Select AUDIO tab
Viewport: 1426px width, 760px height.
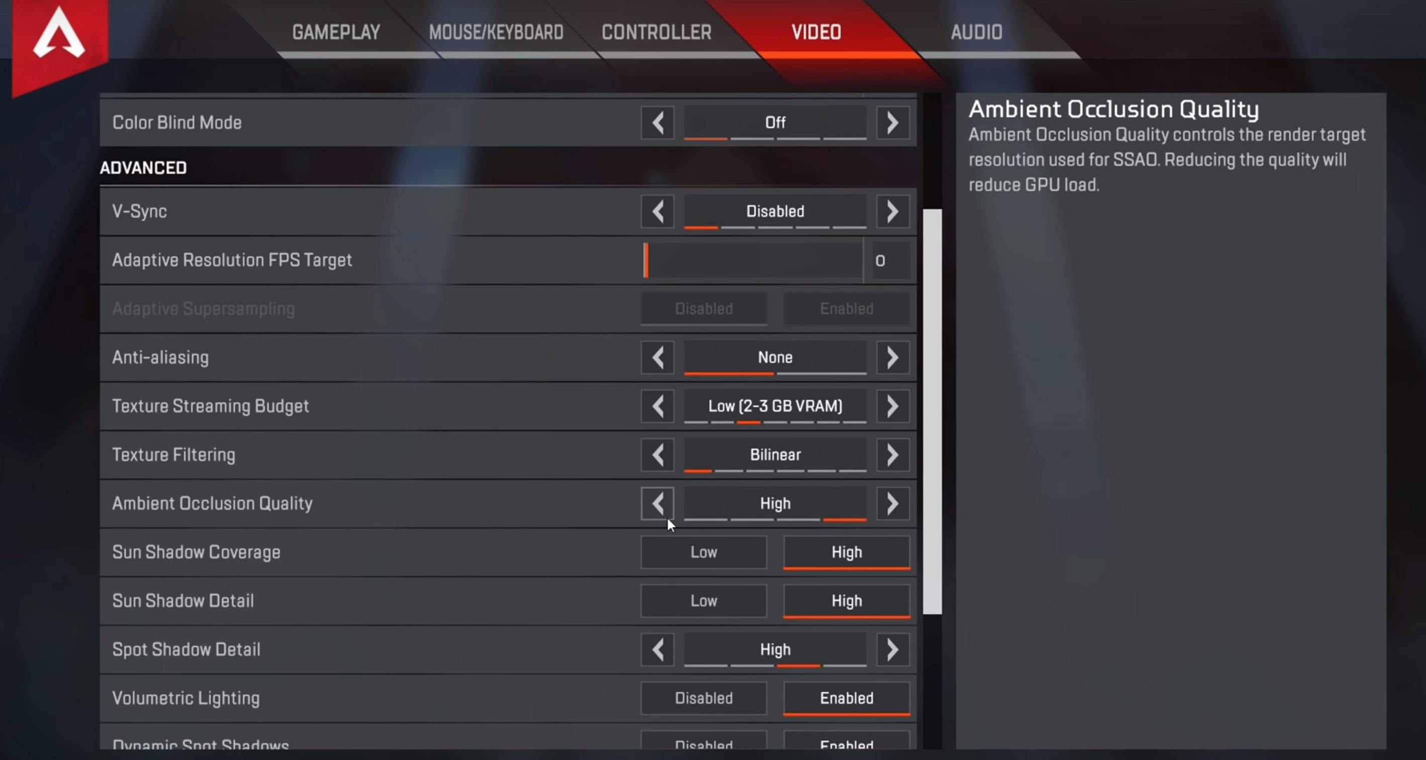pyautogui.click(x=975, y=32)
